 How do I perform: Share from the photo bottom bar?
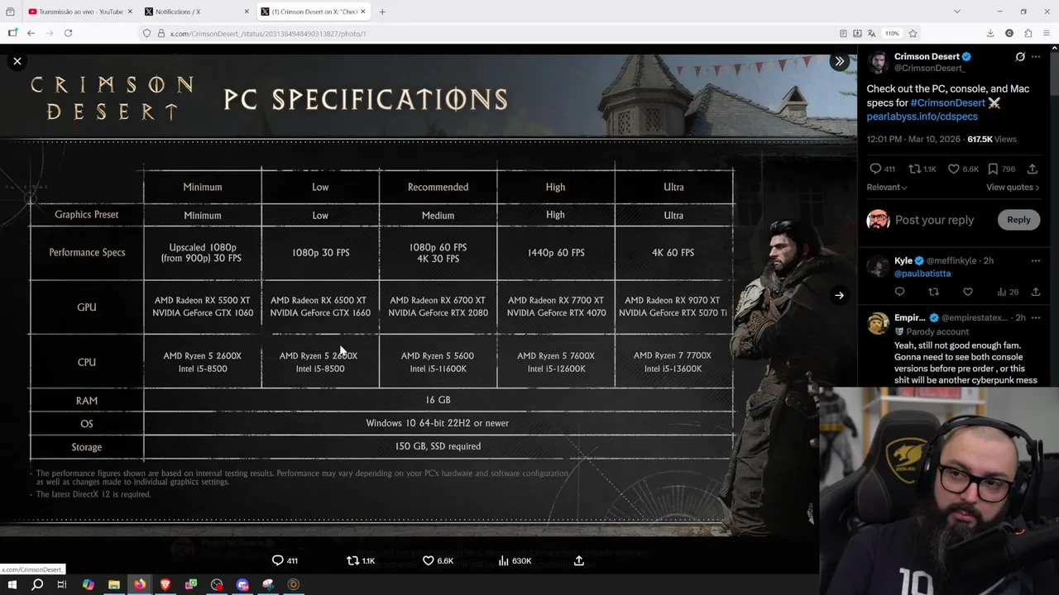(x=579, y=560)
